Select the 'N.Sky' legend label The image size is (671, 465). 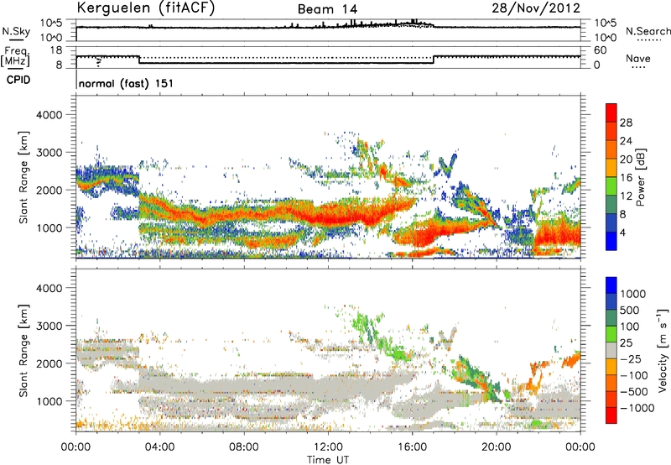pyautogui.click(x=16, y=31)
